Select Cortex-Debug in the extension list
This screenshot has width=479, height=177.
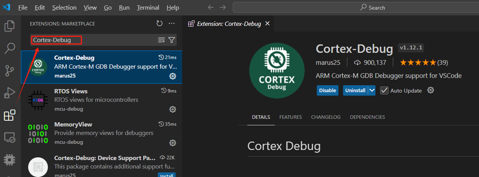click(101, 67)
